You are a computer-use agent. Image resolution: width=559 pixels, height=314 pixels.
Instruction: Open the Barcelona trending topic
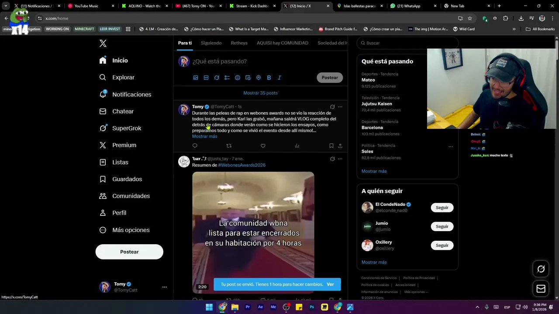pyautogui.click(x=372, y=128)
